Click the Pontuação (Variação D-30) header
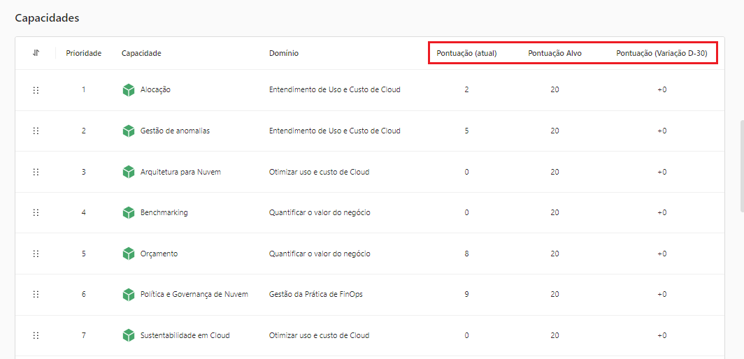 click(x=661, y=53)
